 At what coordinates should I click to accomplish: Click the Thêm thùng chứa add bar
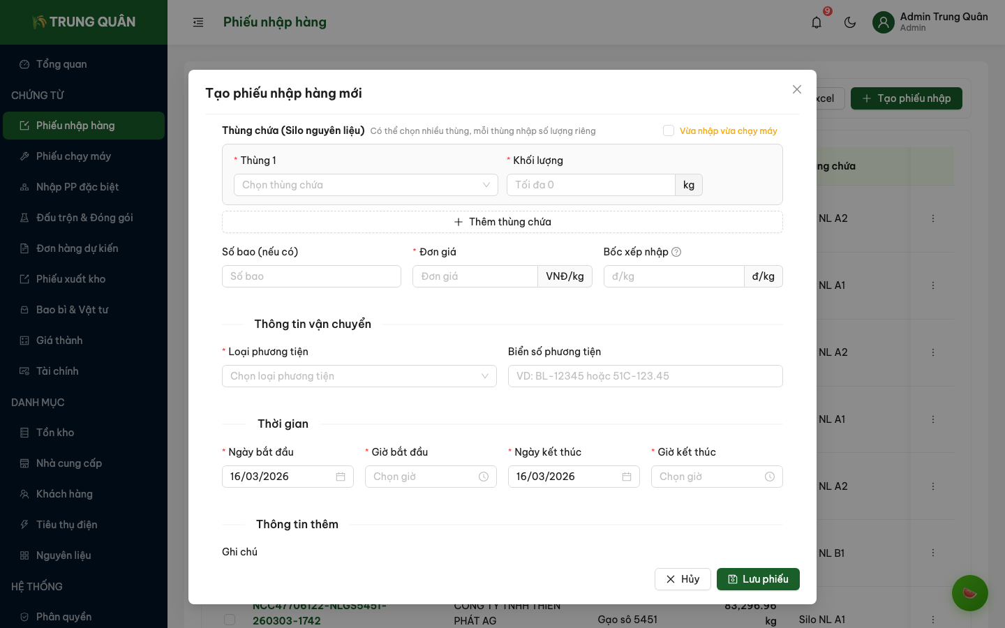click(x=502, y=222)
